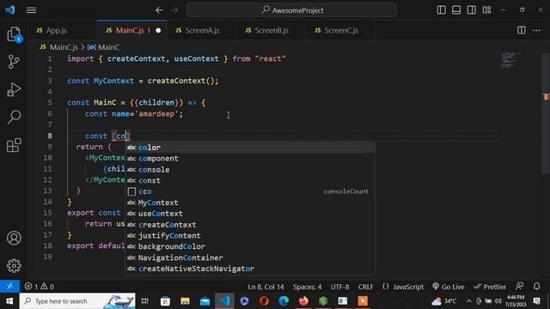Choose the console suggestion
This screenshot has height=309, width=550.
click(250, 170)
